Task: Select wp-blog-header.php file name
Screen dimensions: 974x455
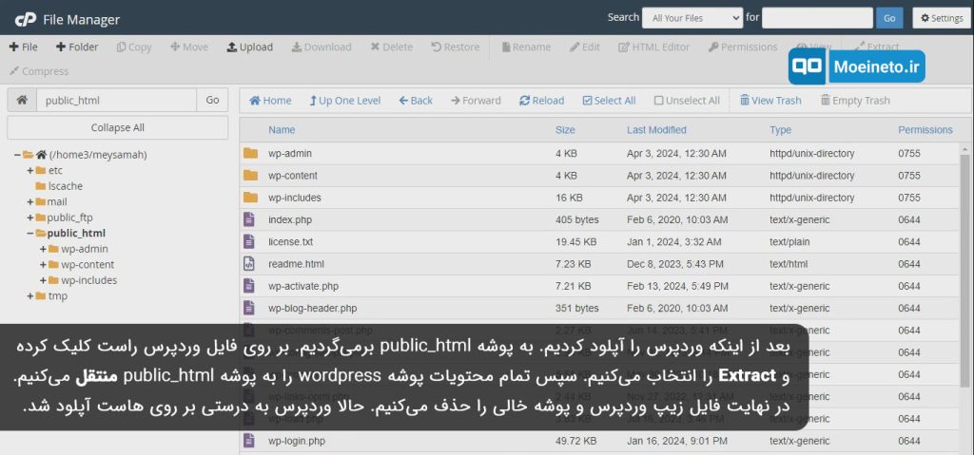Action: (x=312, y=309)
